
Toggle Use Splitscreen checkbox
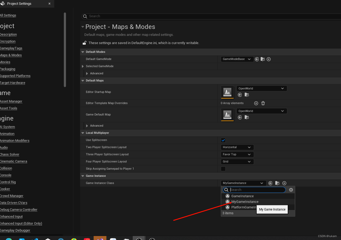223,140
